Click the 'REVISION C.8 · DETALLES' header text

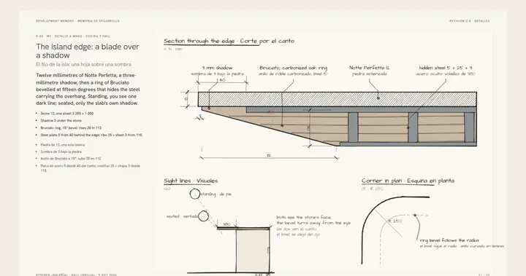[469, 21]
